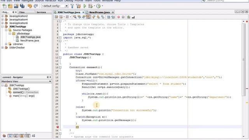Toggle Show Non-Public Members filter in Navigator

tap(22, 136)
